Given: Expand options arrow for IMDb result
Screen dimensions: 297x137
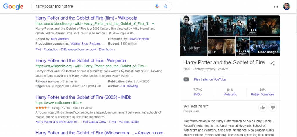Looking at the screenshot, I should [81, 103].
